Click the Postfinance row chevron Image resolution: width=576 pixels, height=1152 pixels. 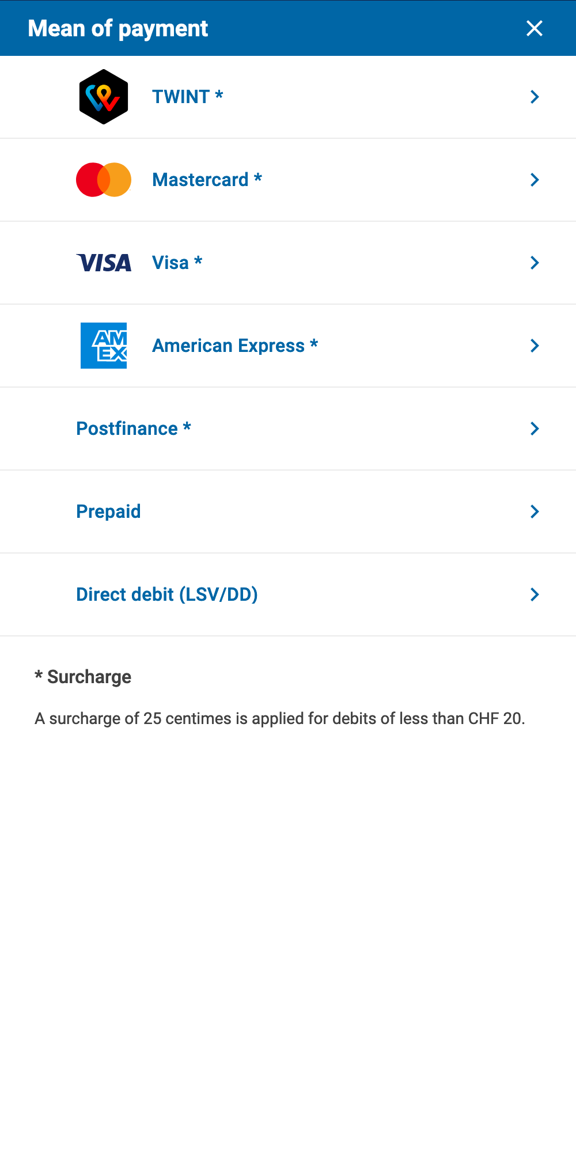[535, 429]
